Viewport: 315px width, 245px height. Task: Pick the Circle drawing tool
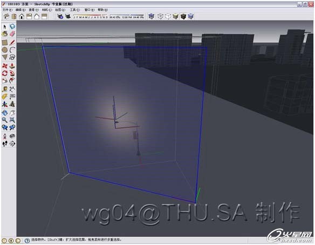[5, 50]
